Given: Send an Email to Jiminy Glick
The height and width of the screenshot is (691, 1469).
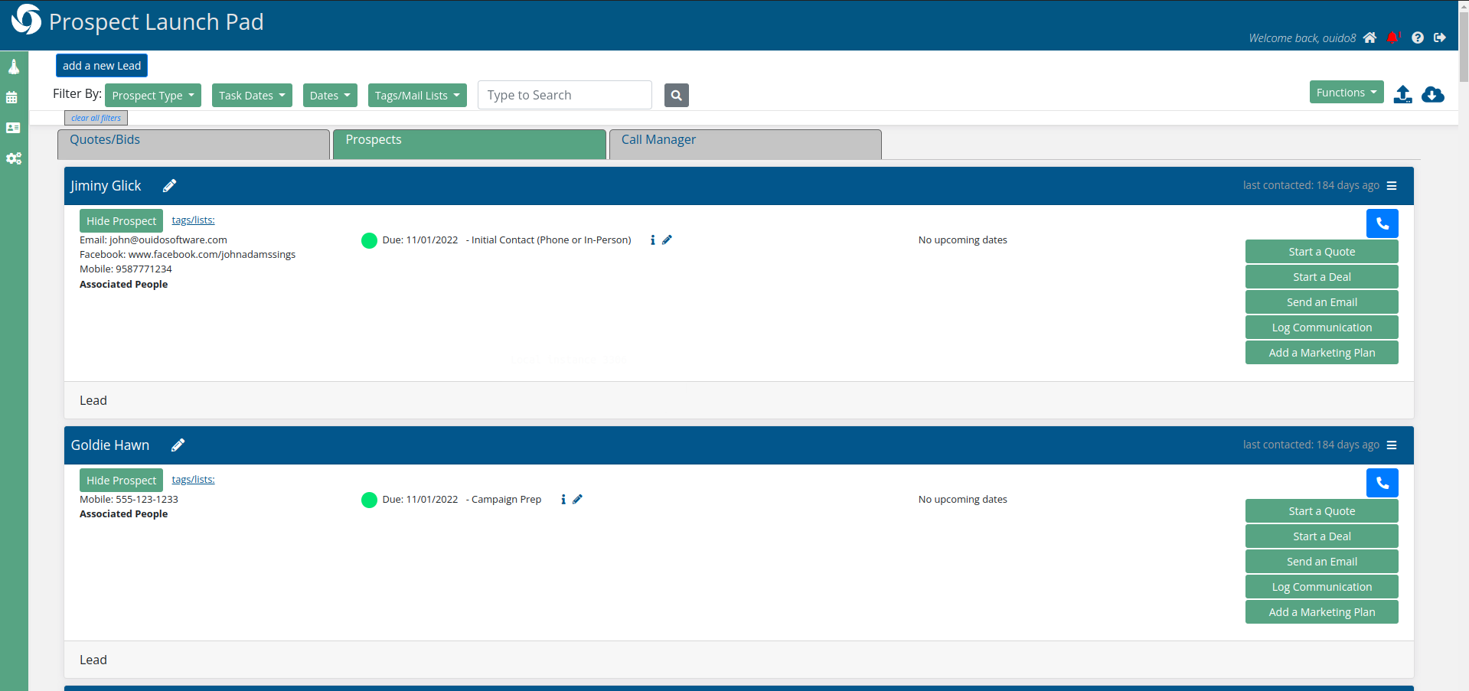Looking at the screenshot, I should click(1321, 302).
